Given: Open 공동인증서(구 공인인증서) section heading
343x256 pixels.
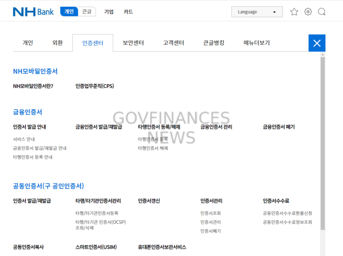Looking at the screenshot, I should click(49, 186).
